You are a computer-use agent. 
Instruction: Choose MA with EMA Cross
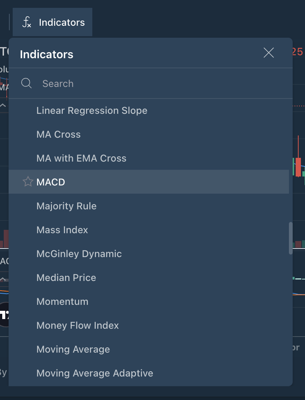81,158
